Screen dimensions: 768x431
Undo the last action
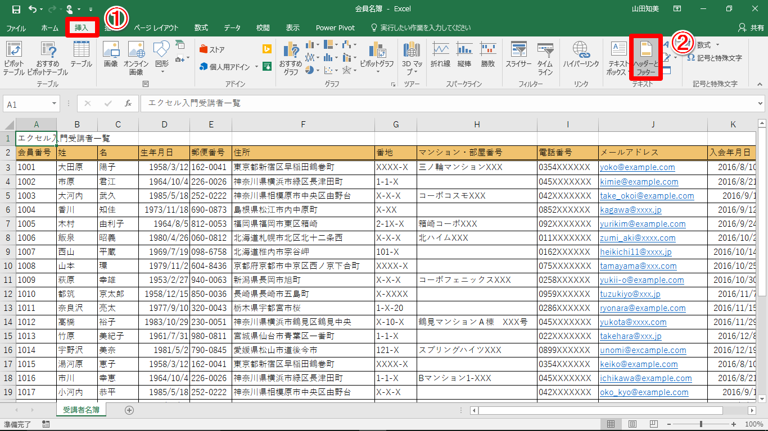click(33, 9)
